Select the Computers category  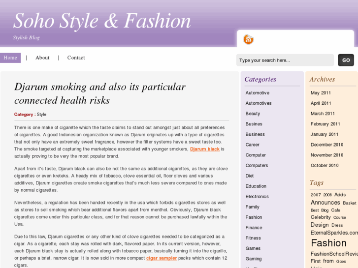click(x=257, y=166)
